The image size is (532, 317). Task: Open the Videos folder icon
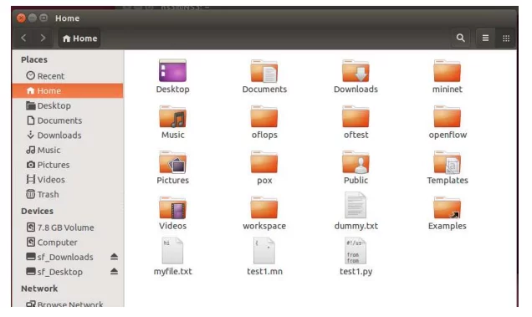(x=172, y=207)
